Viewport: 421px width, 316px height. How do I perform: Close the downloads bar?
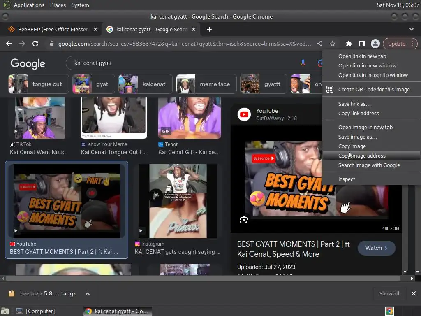(414, 293)
